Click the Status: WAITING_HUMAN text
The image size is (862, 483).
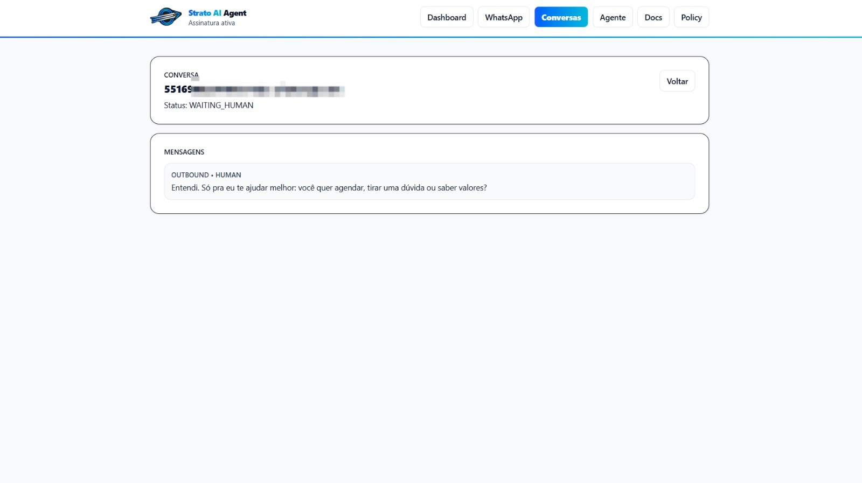208,106
